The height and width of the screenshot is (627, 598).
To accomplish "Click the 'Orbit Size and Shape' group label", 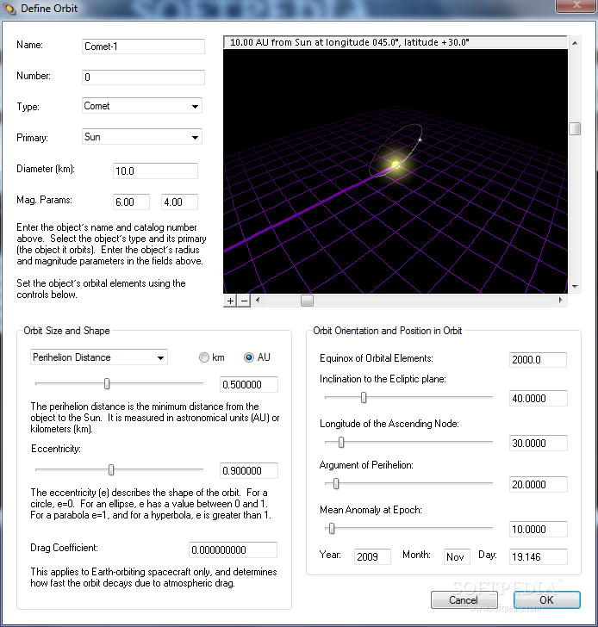I will pyautogui.click(x=66, y=331).
